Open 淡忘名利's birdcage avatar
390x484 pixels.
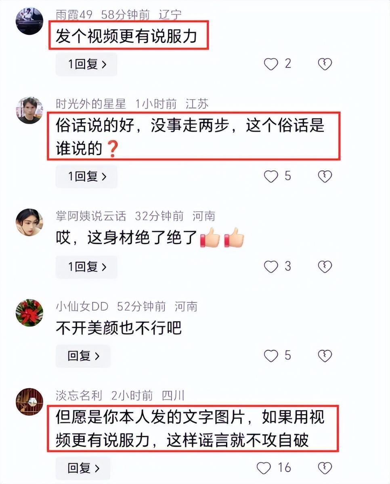pos(29,402)
